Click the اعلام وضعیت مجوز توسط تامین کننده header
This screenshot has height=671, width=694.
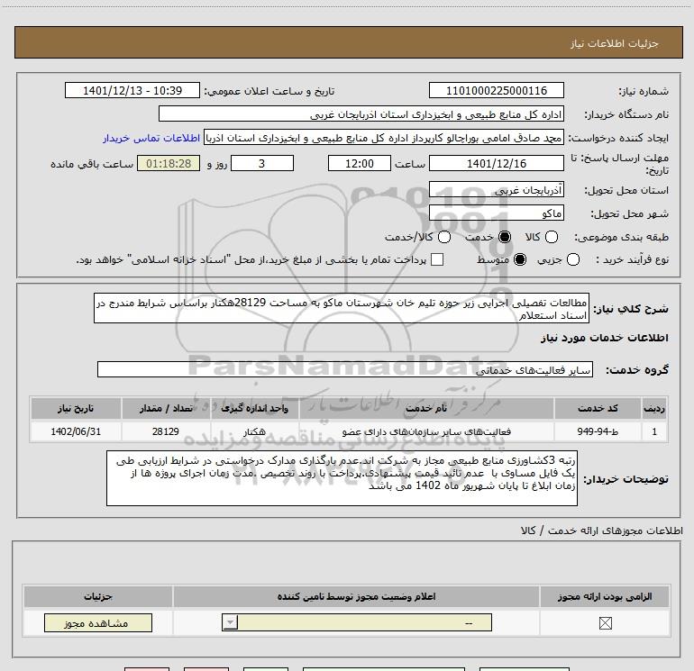pos(356,596)
